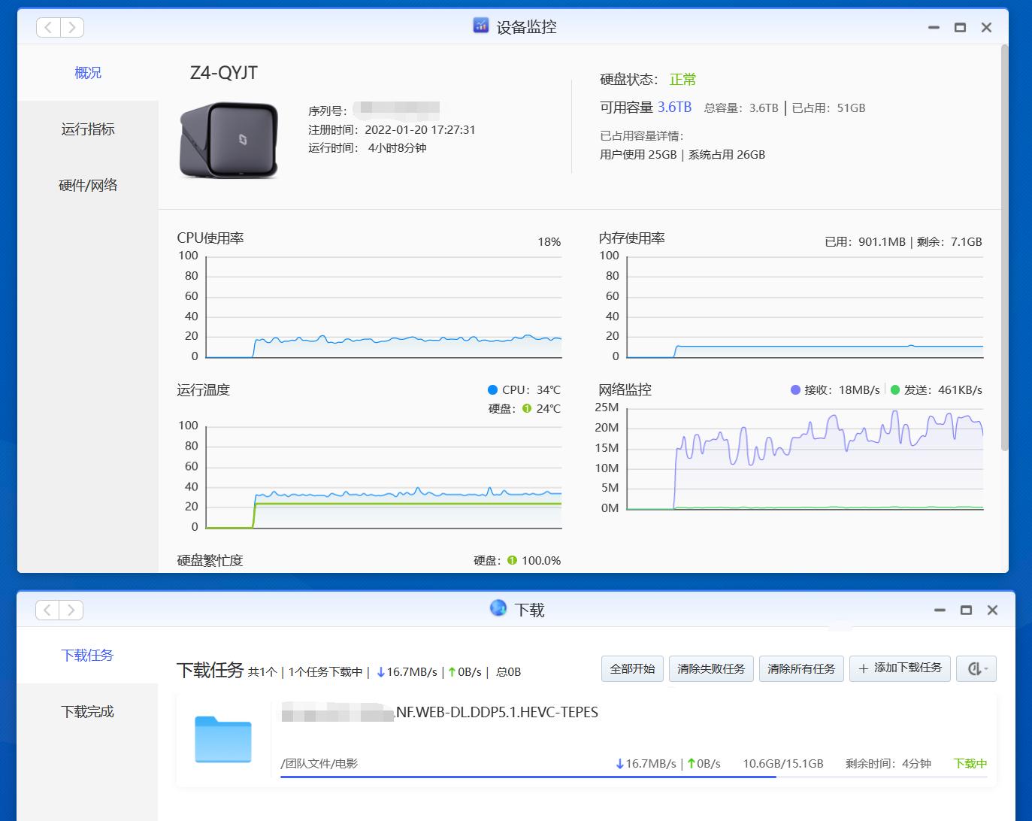The image size is (1032, 821).
Task: Click the CPU legend dot in 运行温度 panel
Action: pos(492,389)
